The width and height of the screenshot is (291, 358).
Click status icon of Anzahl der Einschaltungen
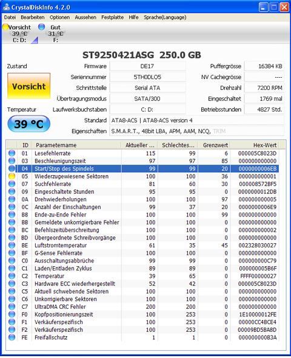coord(12,207)
